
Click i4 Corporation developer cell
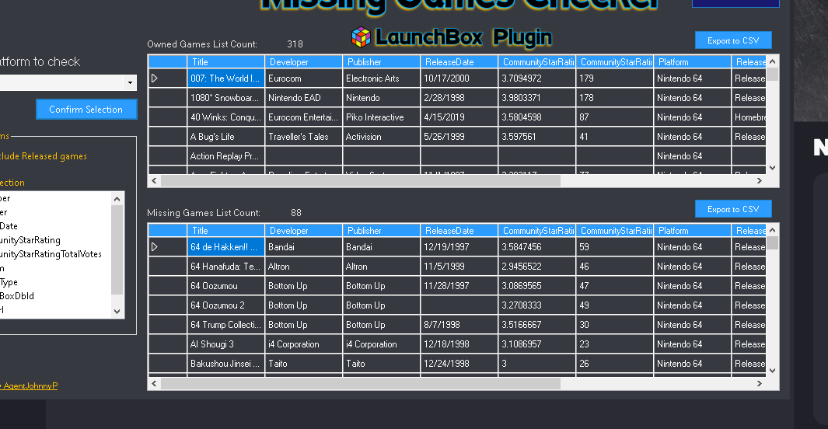304,344
